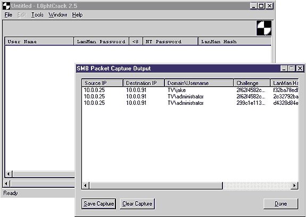
Task: Select hash starting f32ba78ed
Action: click(x=286, y=90)
